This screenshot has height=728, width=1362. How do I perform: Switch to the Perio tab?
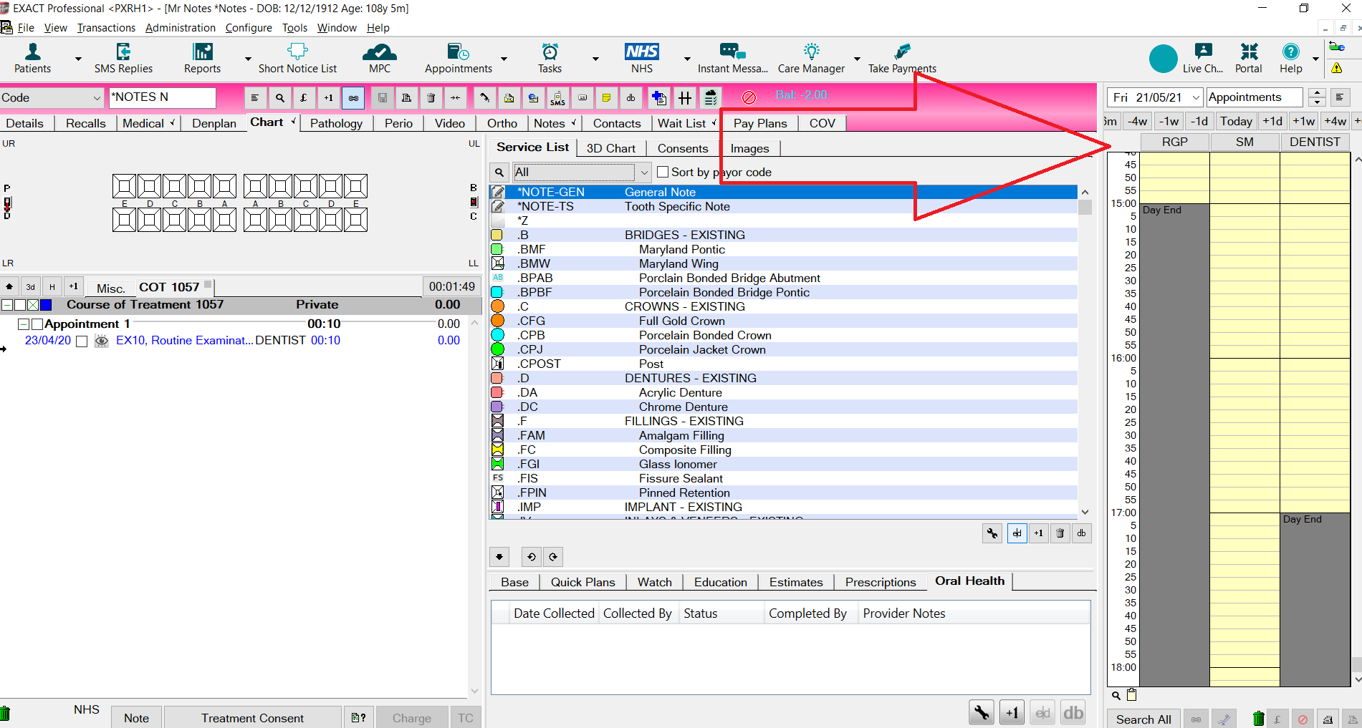pyautogui.click(x=398, y=123)
